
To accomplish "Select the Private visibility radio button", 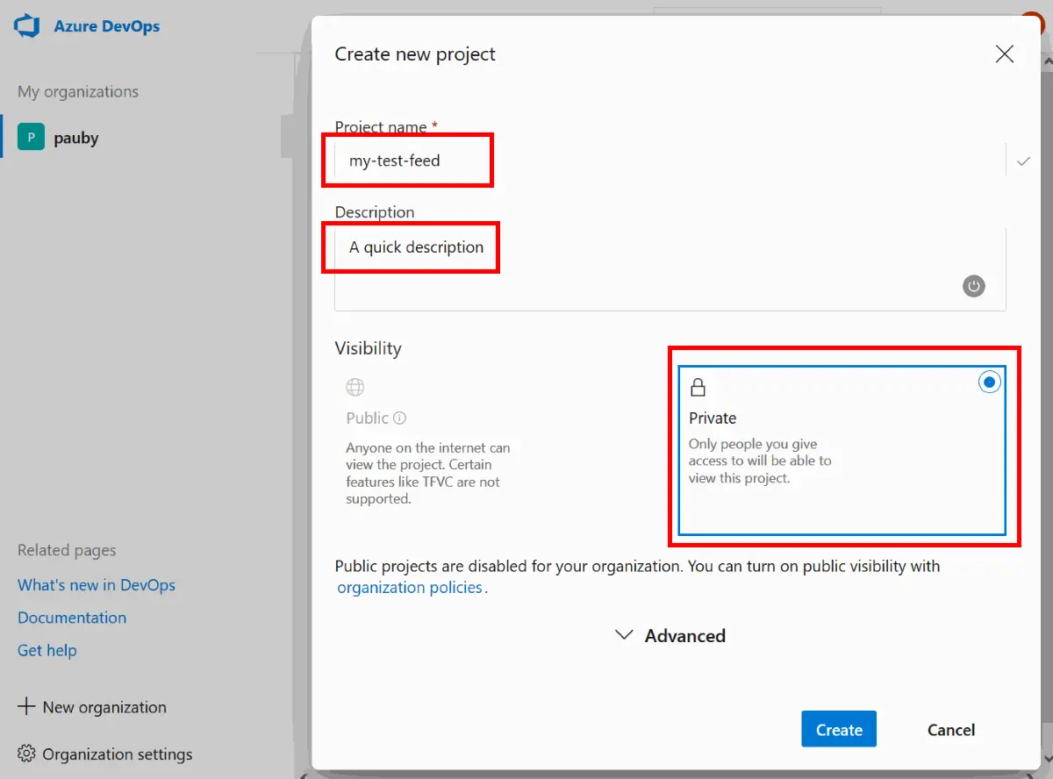I will pos(990,382).
